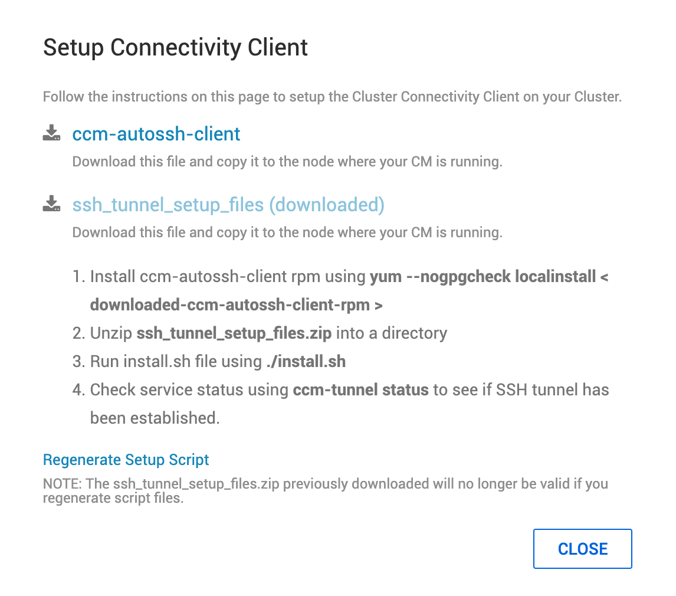Click the description under ccm-autossh-client
The height and width of the screenshot is (596, 676).
(x=287, y=161)
